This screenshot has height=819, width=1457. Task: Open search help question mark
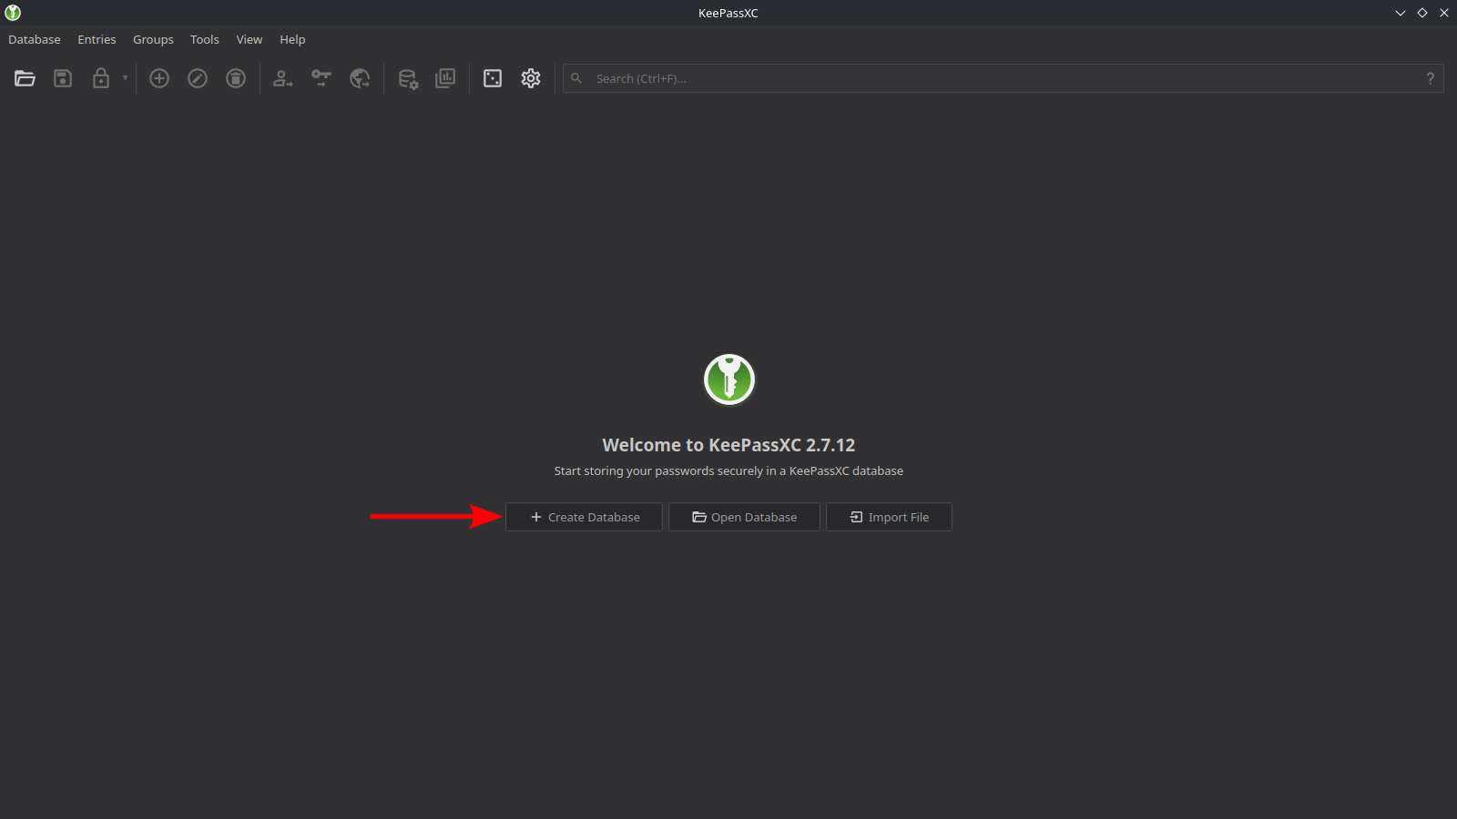[x=1431, y=78]
